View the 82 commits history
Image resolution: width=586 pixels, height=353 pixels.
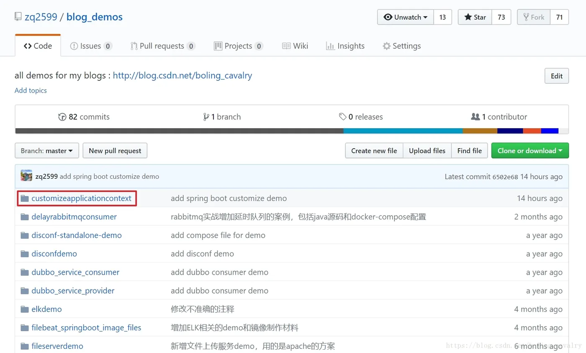pyautogui.click(x=84, y=117)
